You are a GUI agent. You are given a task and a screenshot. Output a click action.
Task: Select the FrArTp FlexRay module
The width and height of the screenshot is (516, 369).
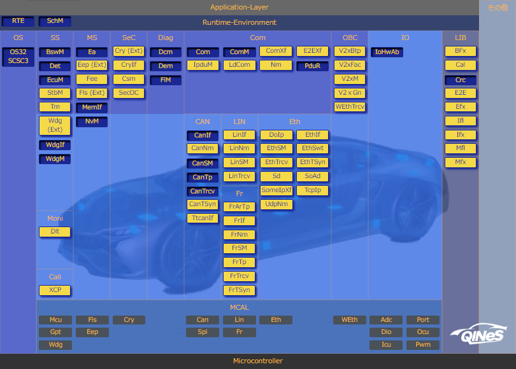(240, 206)
